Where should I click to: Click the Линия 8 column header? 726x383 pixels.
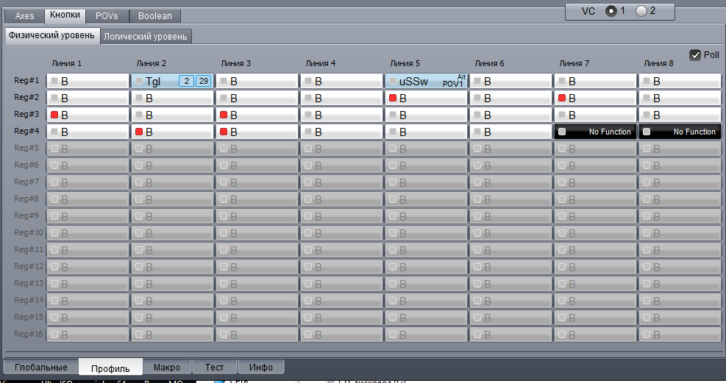coord(659,63)
